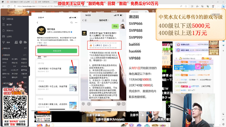Select the 消息 tab on profile screen

coord(39,57)
